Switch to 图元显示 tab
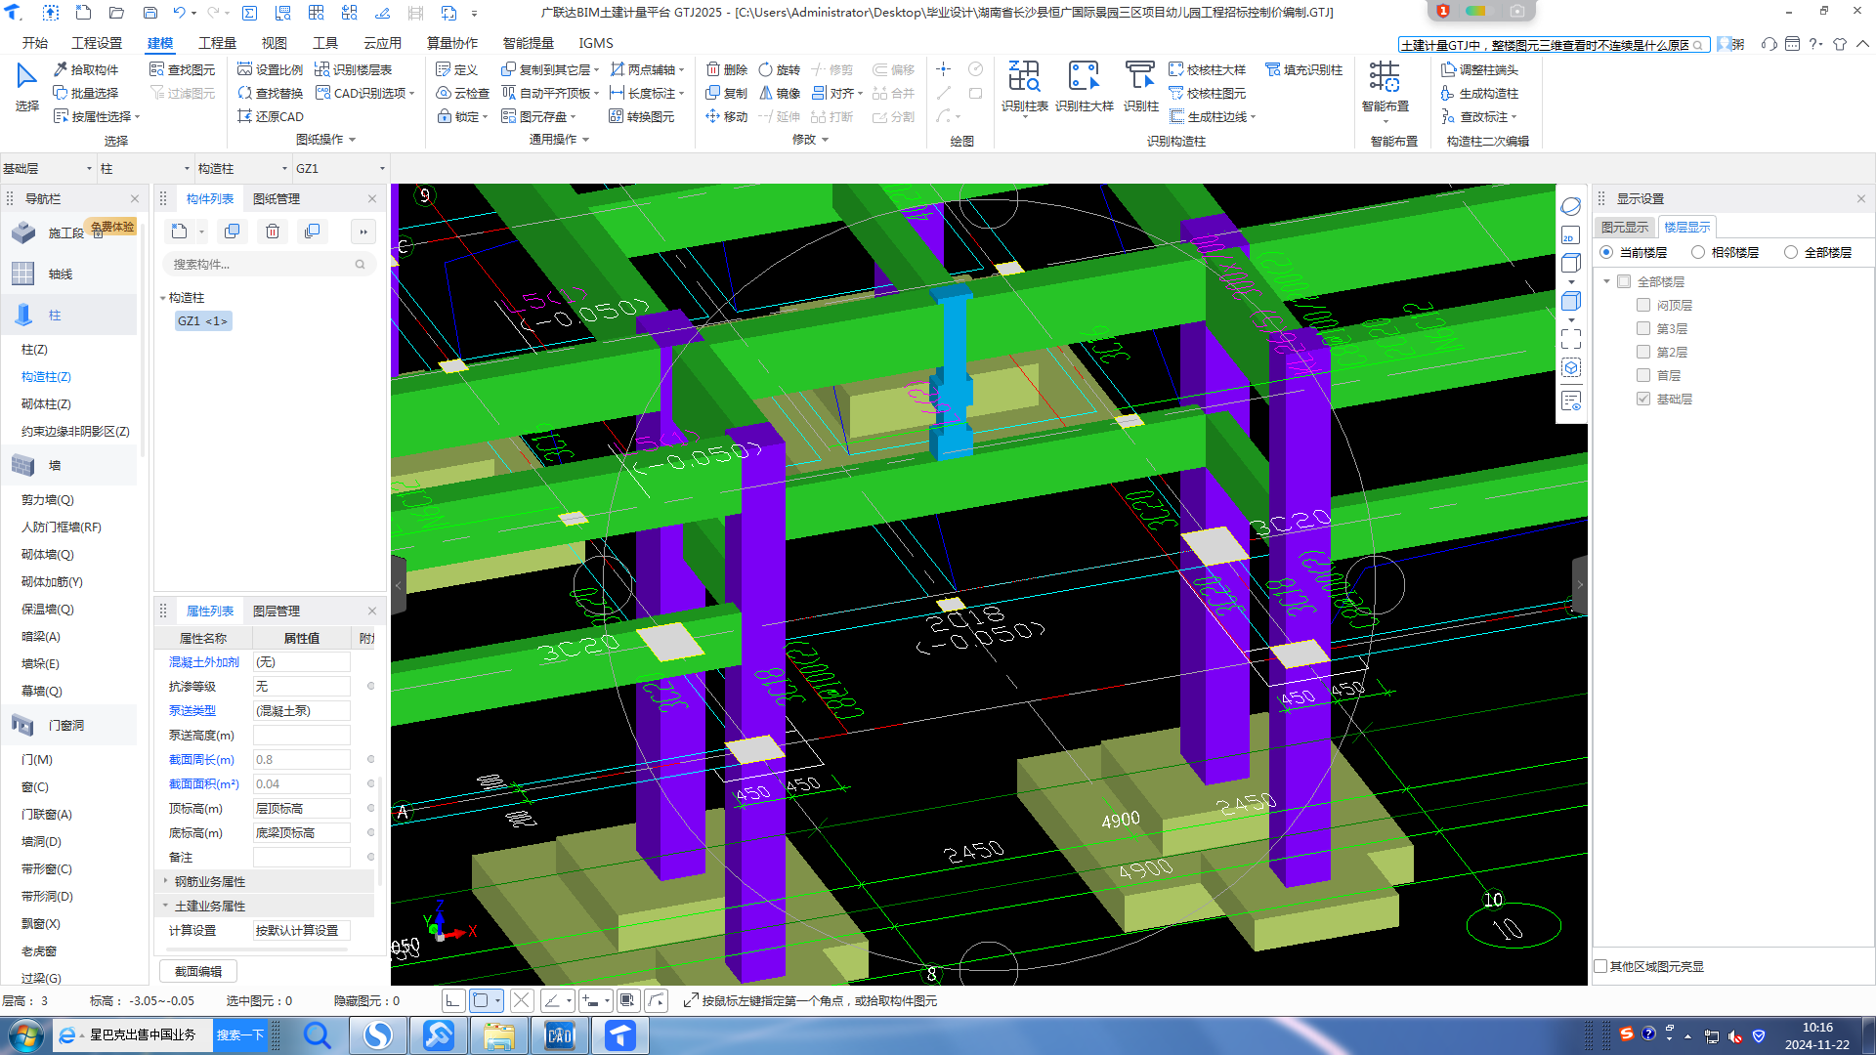The width and height of the screenshot is (1876, 1055). 1624,227
